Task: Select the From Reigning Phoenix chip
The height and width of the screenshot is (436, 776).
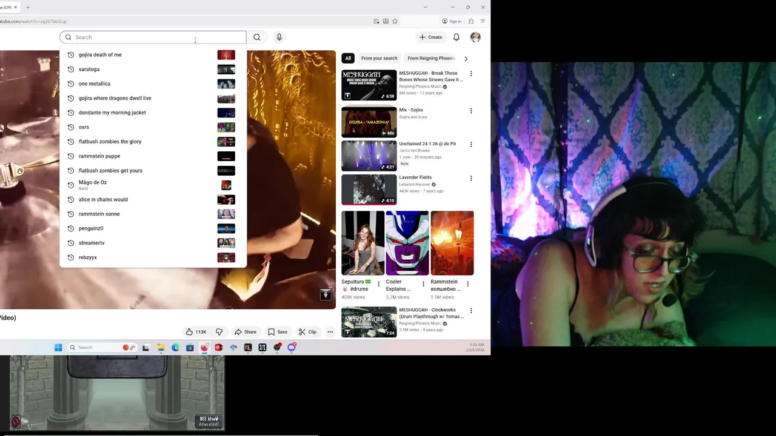Action: pyautogui.click(x=431, y=58)
